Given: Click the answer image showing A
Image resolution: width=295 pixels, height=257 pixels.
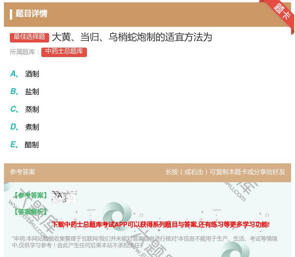Looking at the screenshot, I should [x=64, y=196].
